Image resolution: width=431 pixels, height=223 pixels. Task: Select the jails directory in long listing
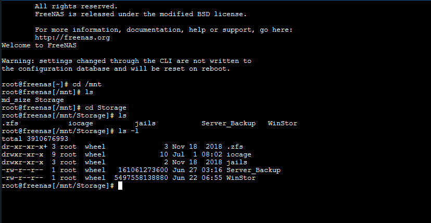pos(237,162)
